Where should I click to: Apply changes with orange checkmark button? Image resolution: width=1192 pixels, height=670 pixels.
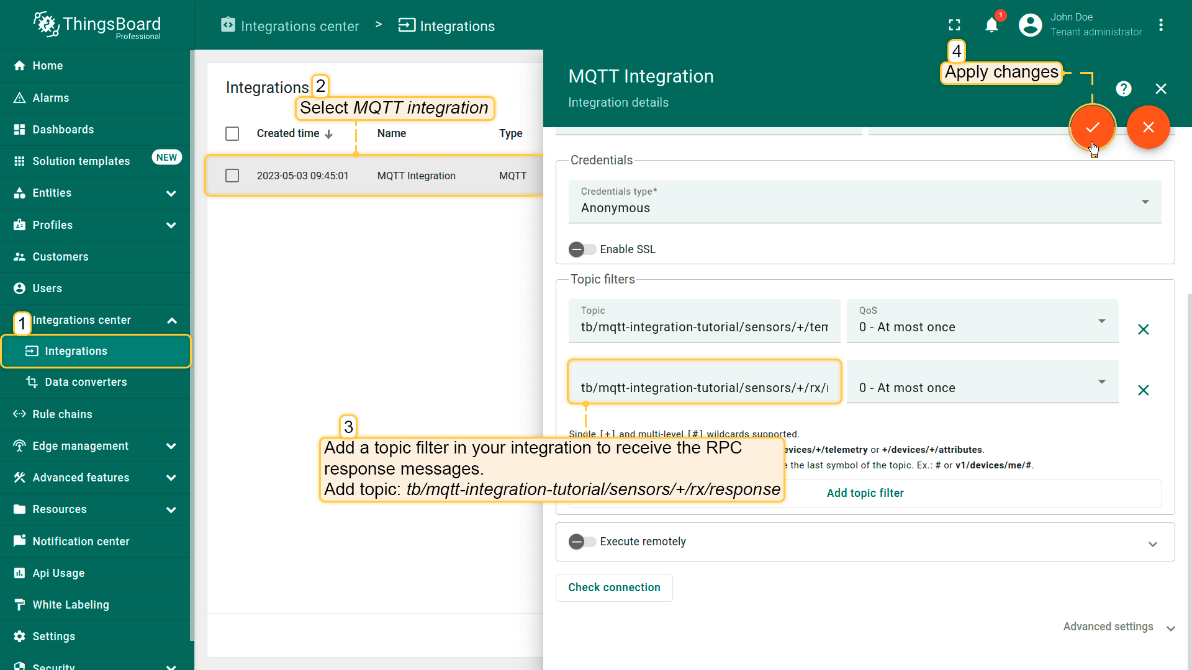1092,127
